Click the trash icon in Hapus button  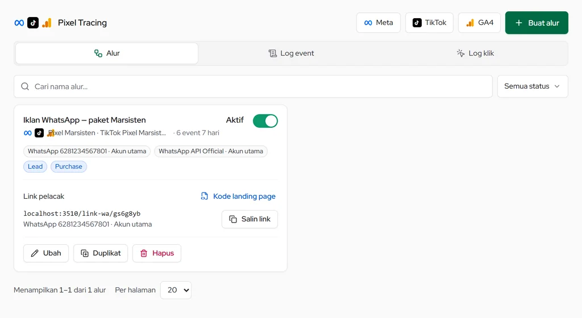pos(144,253)
